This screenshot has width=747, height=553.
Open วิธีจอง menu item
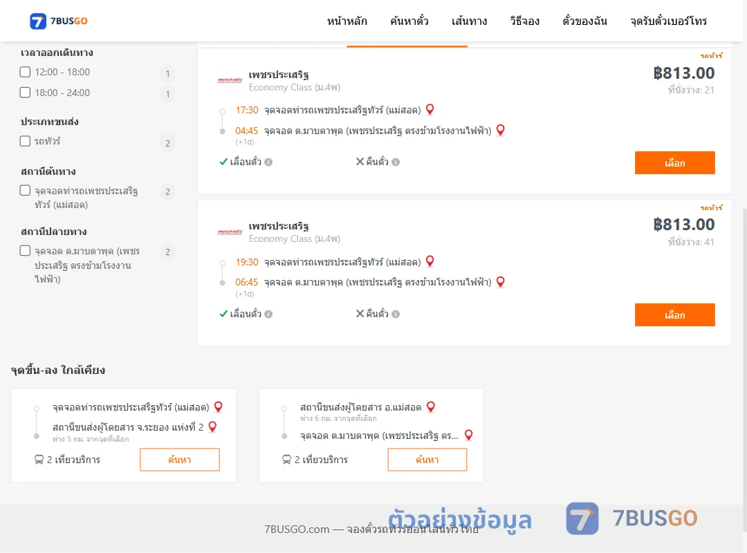tap(524, 21)
